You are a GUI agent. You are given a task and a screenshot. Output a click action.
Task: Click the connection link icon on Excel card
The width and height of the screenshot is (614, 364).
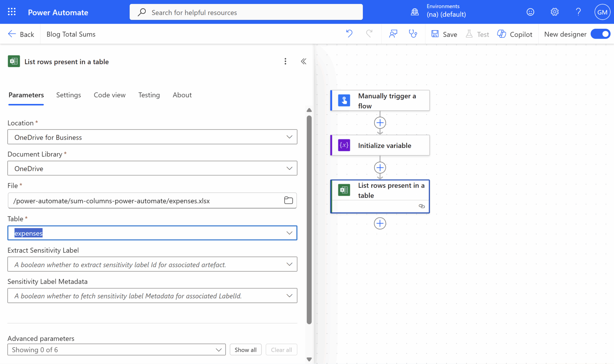[x=422, y=206]
